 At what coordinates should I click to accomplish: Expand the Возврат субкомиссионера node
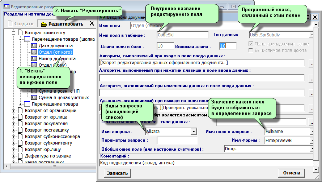[13, 137]
